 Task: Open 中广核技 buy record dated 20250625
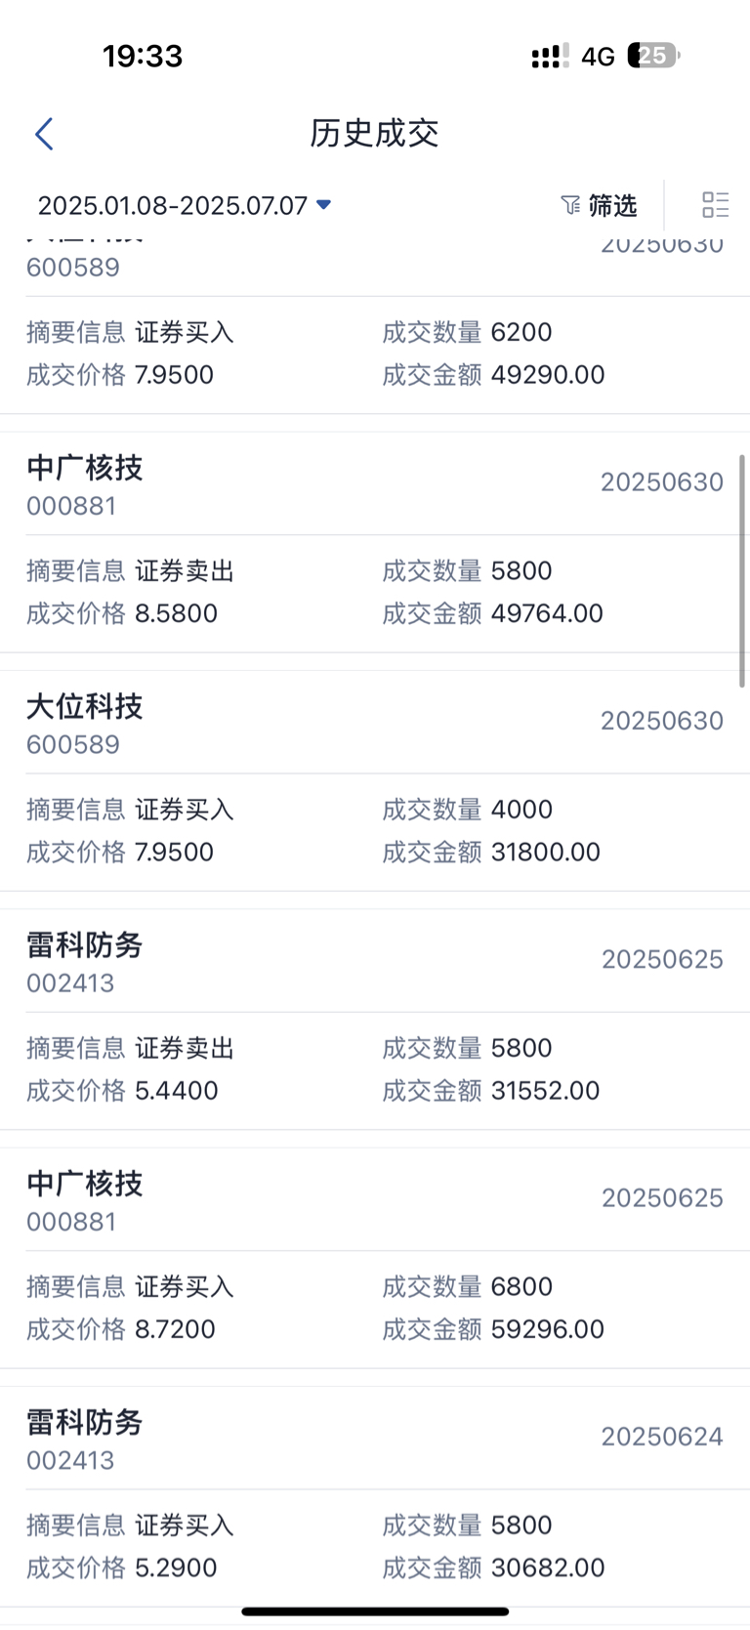375,1258
